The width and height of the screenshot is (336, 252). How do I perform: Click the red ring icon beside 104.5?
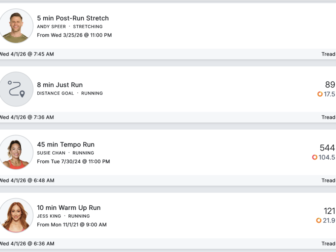[315, 157]
